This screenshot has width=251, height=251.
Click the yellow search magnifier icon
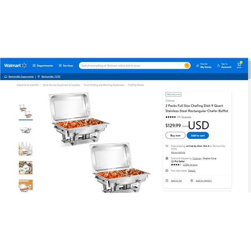[x=187, y=66]
